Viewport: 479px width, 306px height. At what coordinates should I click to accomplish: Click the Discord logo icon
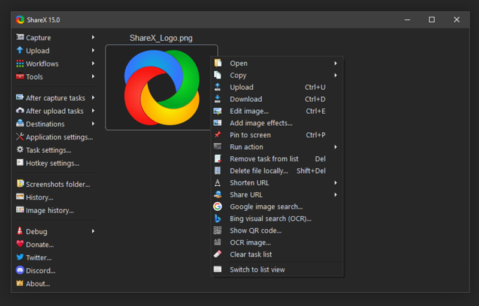tap(20, 270)
